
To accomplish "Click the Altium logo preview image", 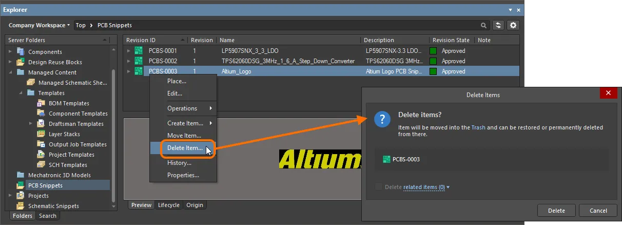I will click(x=320, y=159).
